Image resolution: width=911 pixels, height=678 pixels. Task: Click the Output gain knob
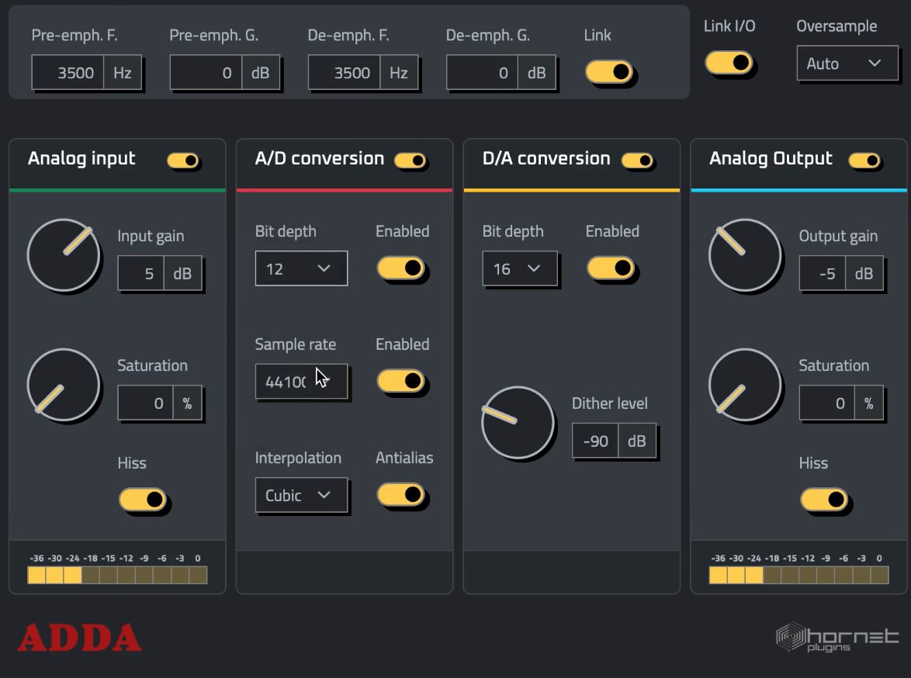click(745, 255)
